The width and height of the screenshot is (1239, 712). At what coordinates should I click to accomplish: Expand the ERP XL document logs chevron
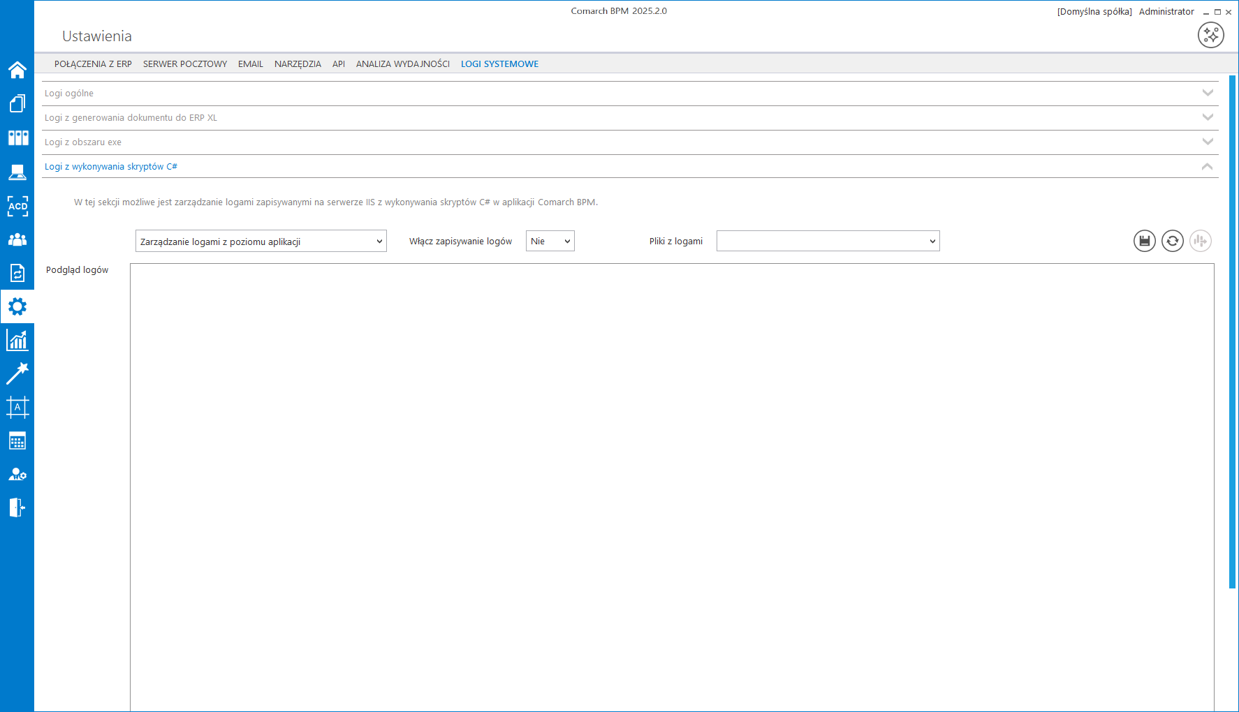pos(1208,117)
